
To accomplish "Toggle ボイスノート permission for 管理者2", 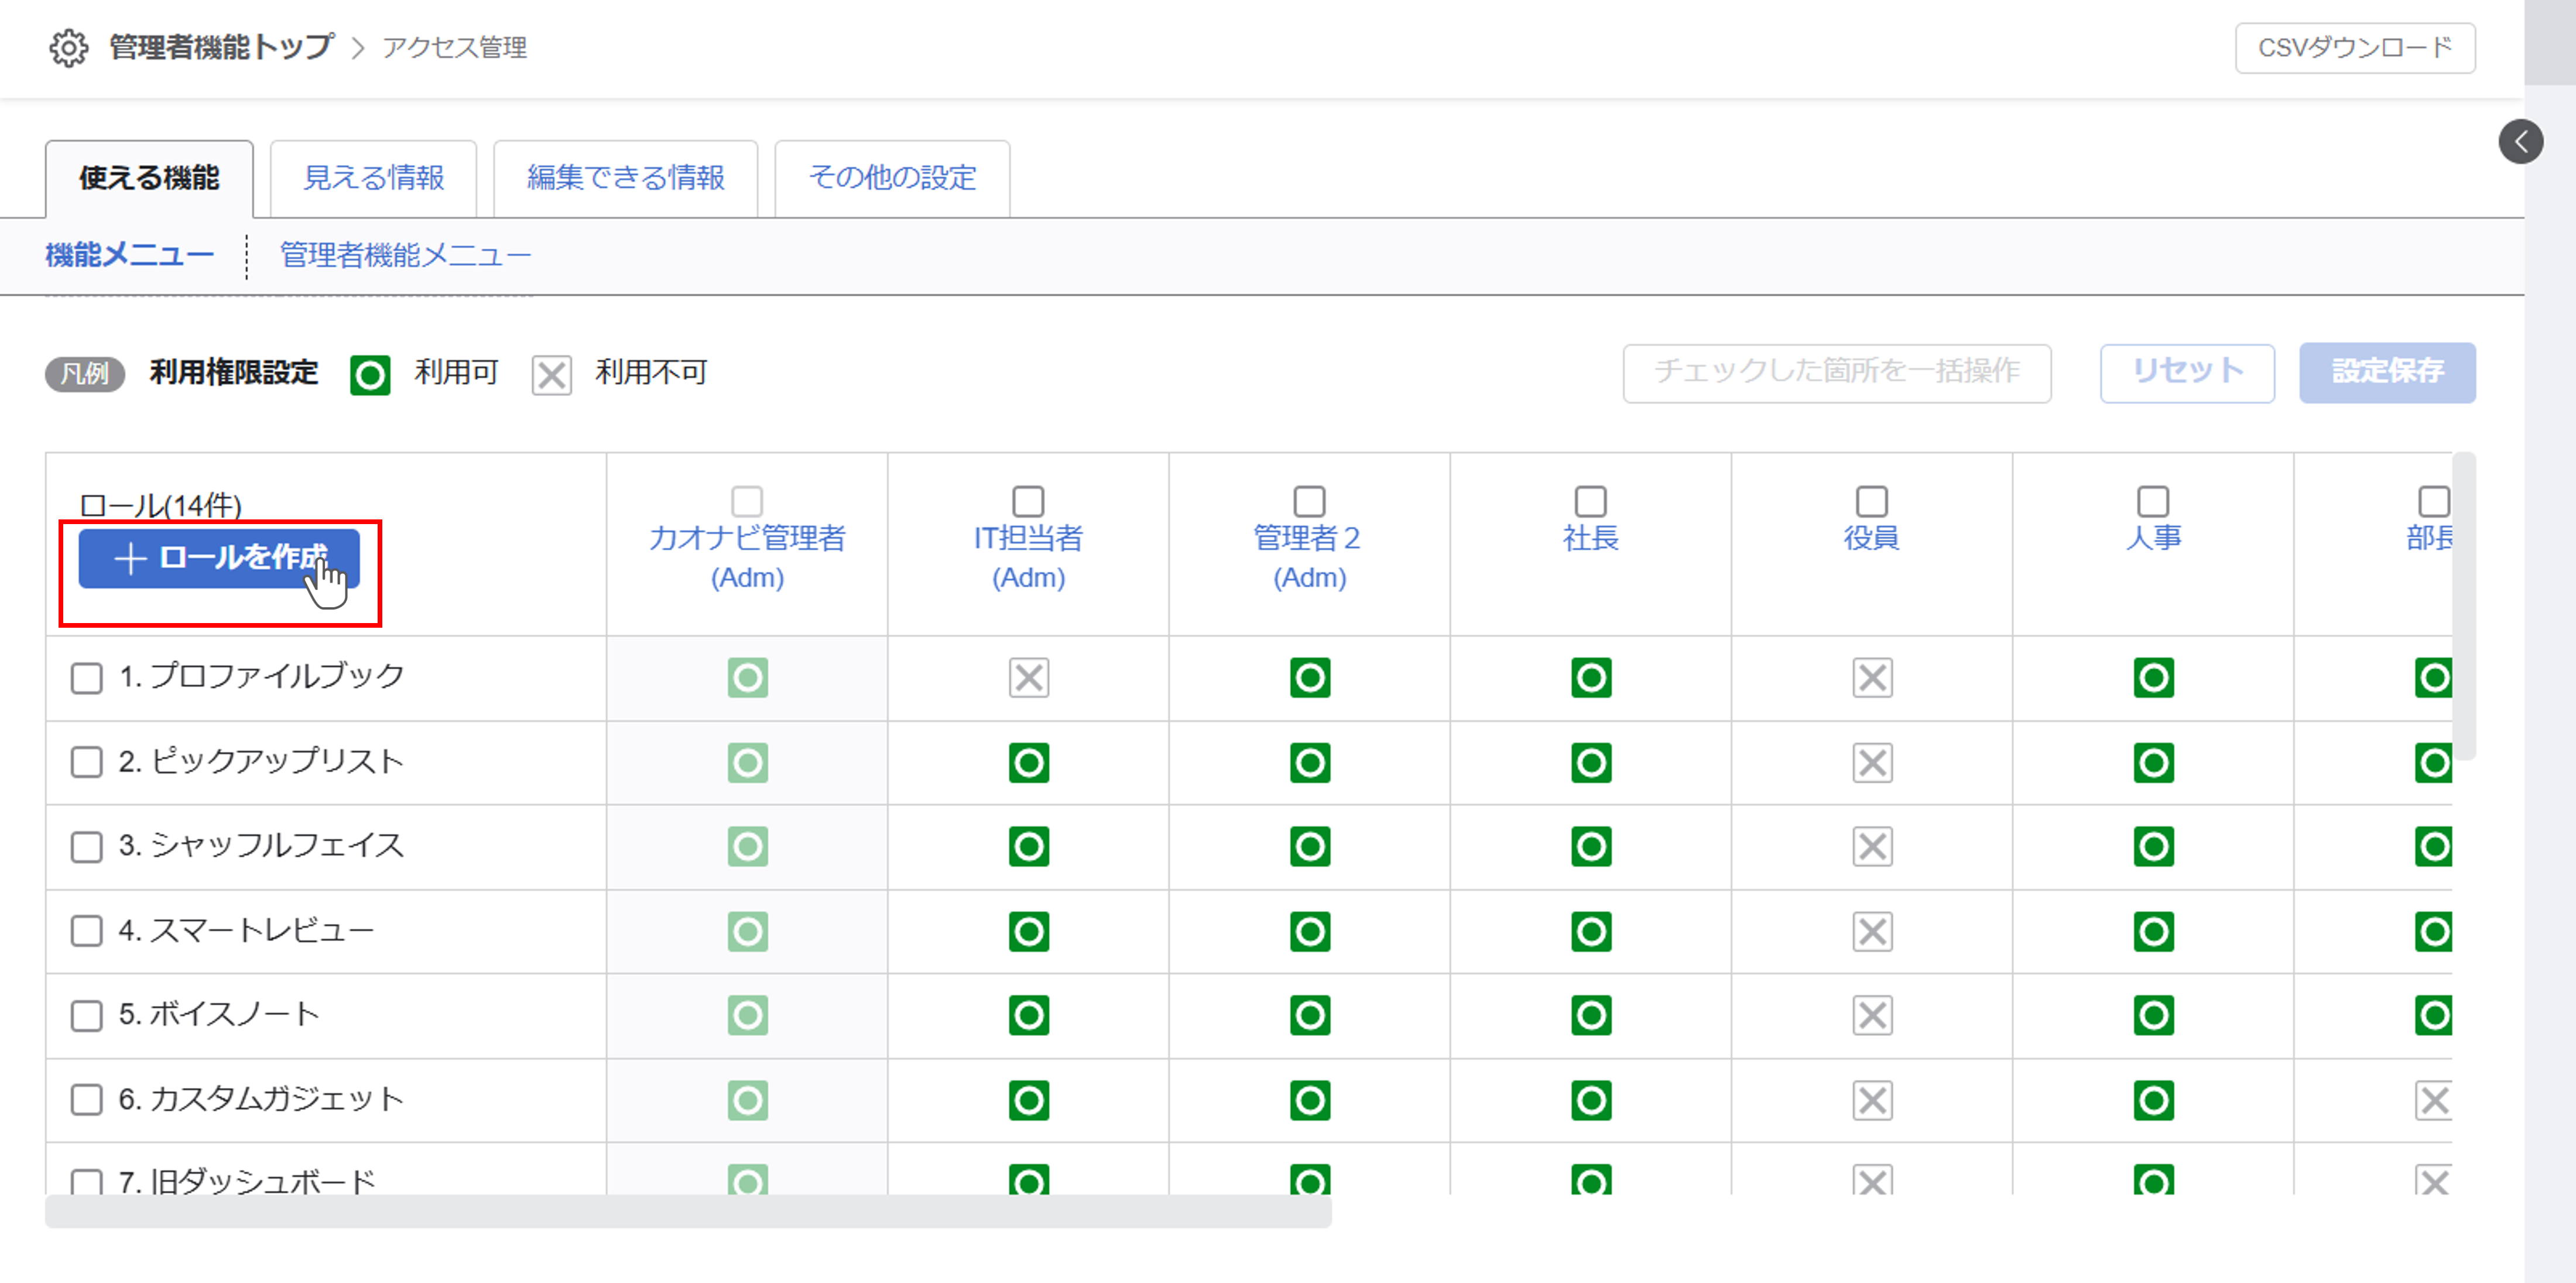I will coord(1310,1016).
